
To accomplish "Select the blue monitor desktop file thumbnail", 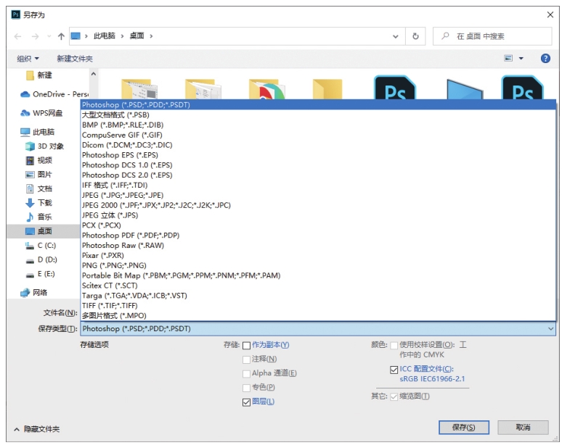I will [464, 89].
